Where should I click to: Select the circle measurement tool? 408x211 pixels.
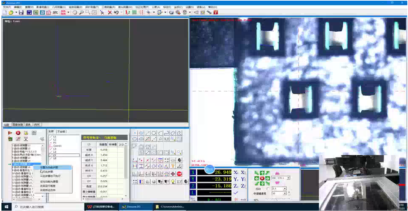(154, 133)
